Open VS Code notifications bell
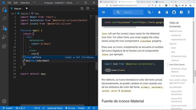 pos(94,108)
